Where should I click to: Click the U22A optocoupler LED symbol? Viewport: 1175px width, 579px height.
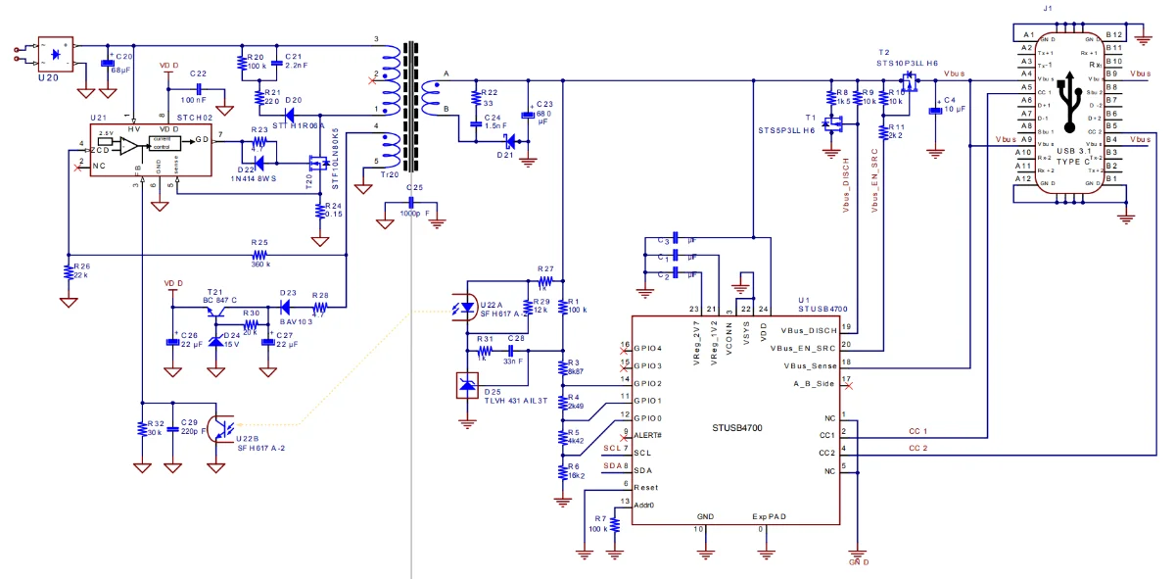[458, 309]
